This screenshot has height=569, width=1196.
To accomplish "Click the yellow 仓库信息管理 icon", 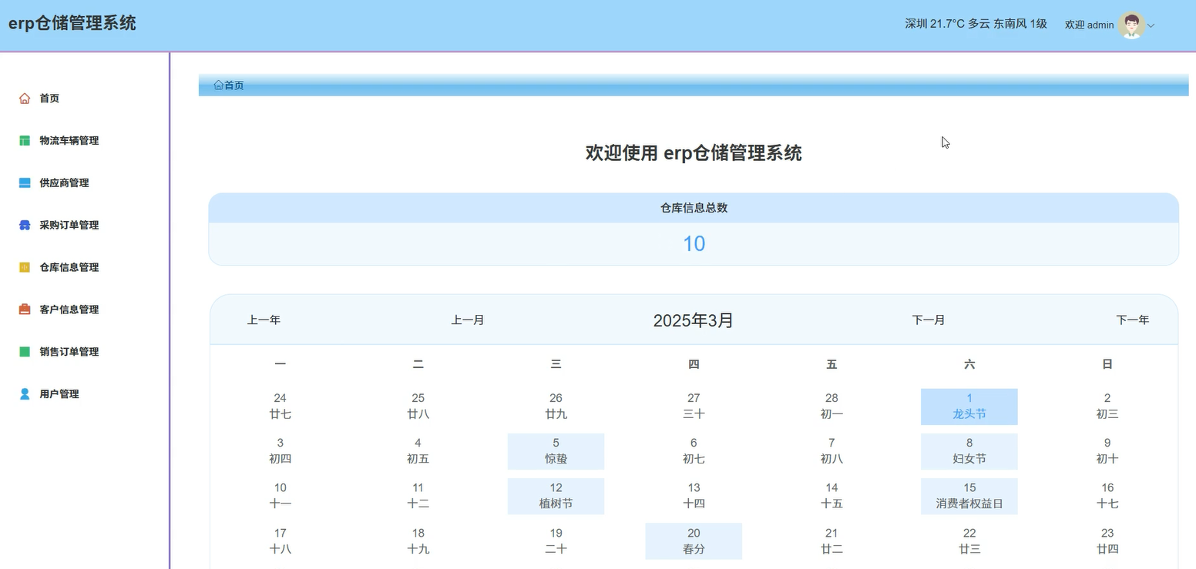I will (23, 266).
